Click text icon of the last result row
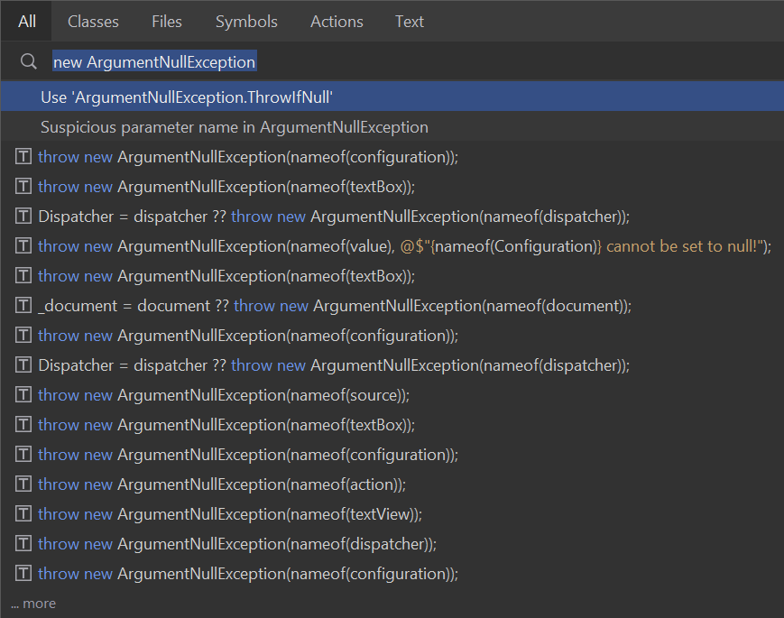 [24, 574]
